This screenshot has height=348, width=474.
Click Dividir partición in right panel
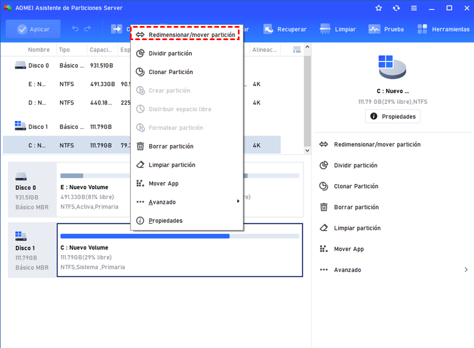[355, 166]
